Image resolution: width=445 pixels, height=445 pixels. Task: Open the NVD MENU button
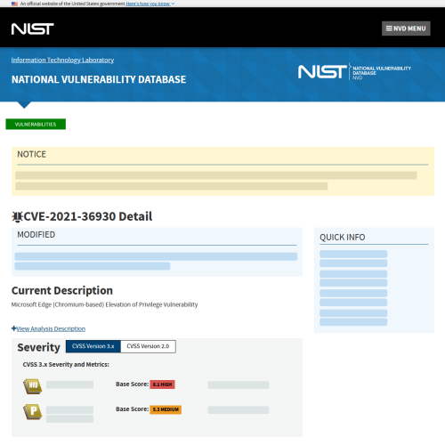[406, 28]
